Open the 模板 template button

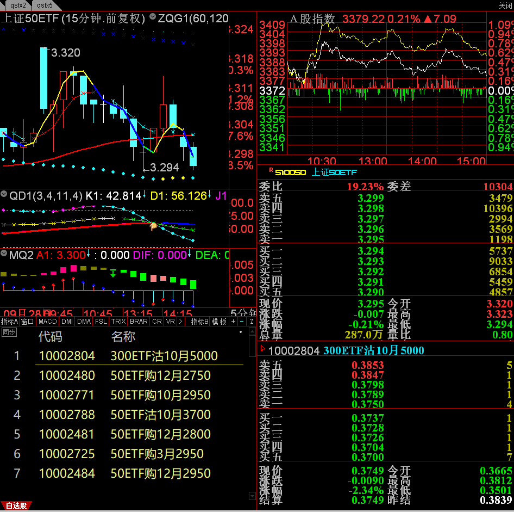tap(219, 322)
